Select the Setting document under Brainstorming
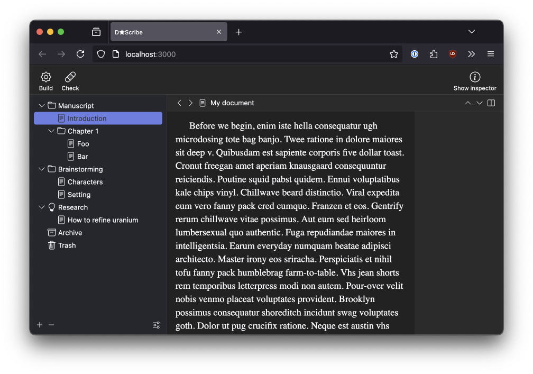This screenshot has width=533, height=374. click(x=79, y=194)
